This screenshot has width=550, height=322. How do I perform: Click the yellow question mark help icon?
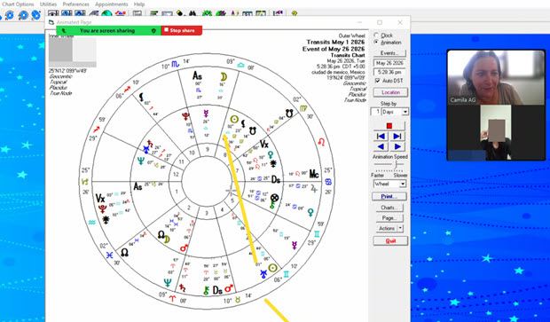[x=295, y=13]
